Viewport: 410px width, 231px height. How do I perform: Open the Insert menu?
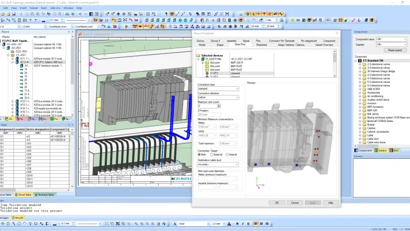(x=23, y=8)
